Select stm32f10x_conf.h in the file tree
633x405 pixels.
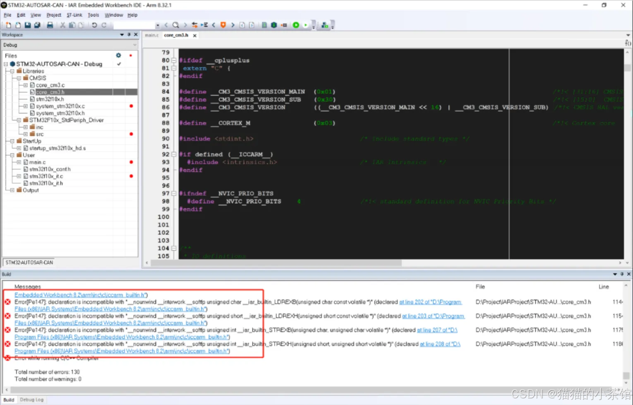(x=50, y=169)
